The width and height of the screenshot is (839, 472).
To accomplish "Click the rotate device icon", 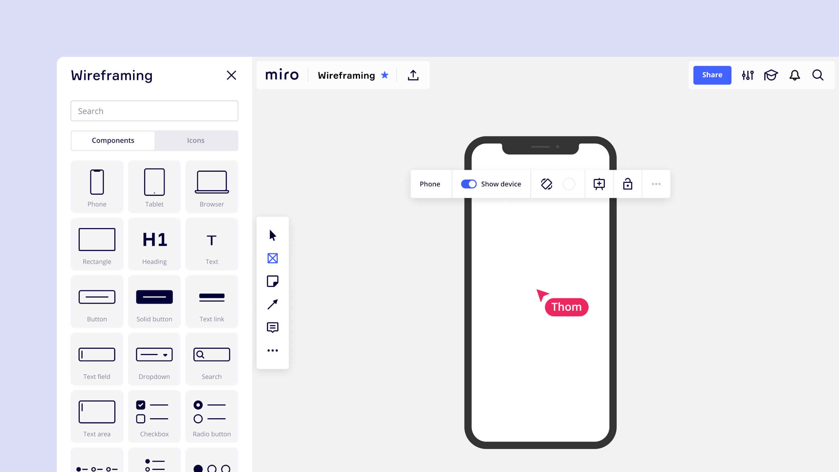I will (547, 184).
